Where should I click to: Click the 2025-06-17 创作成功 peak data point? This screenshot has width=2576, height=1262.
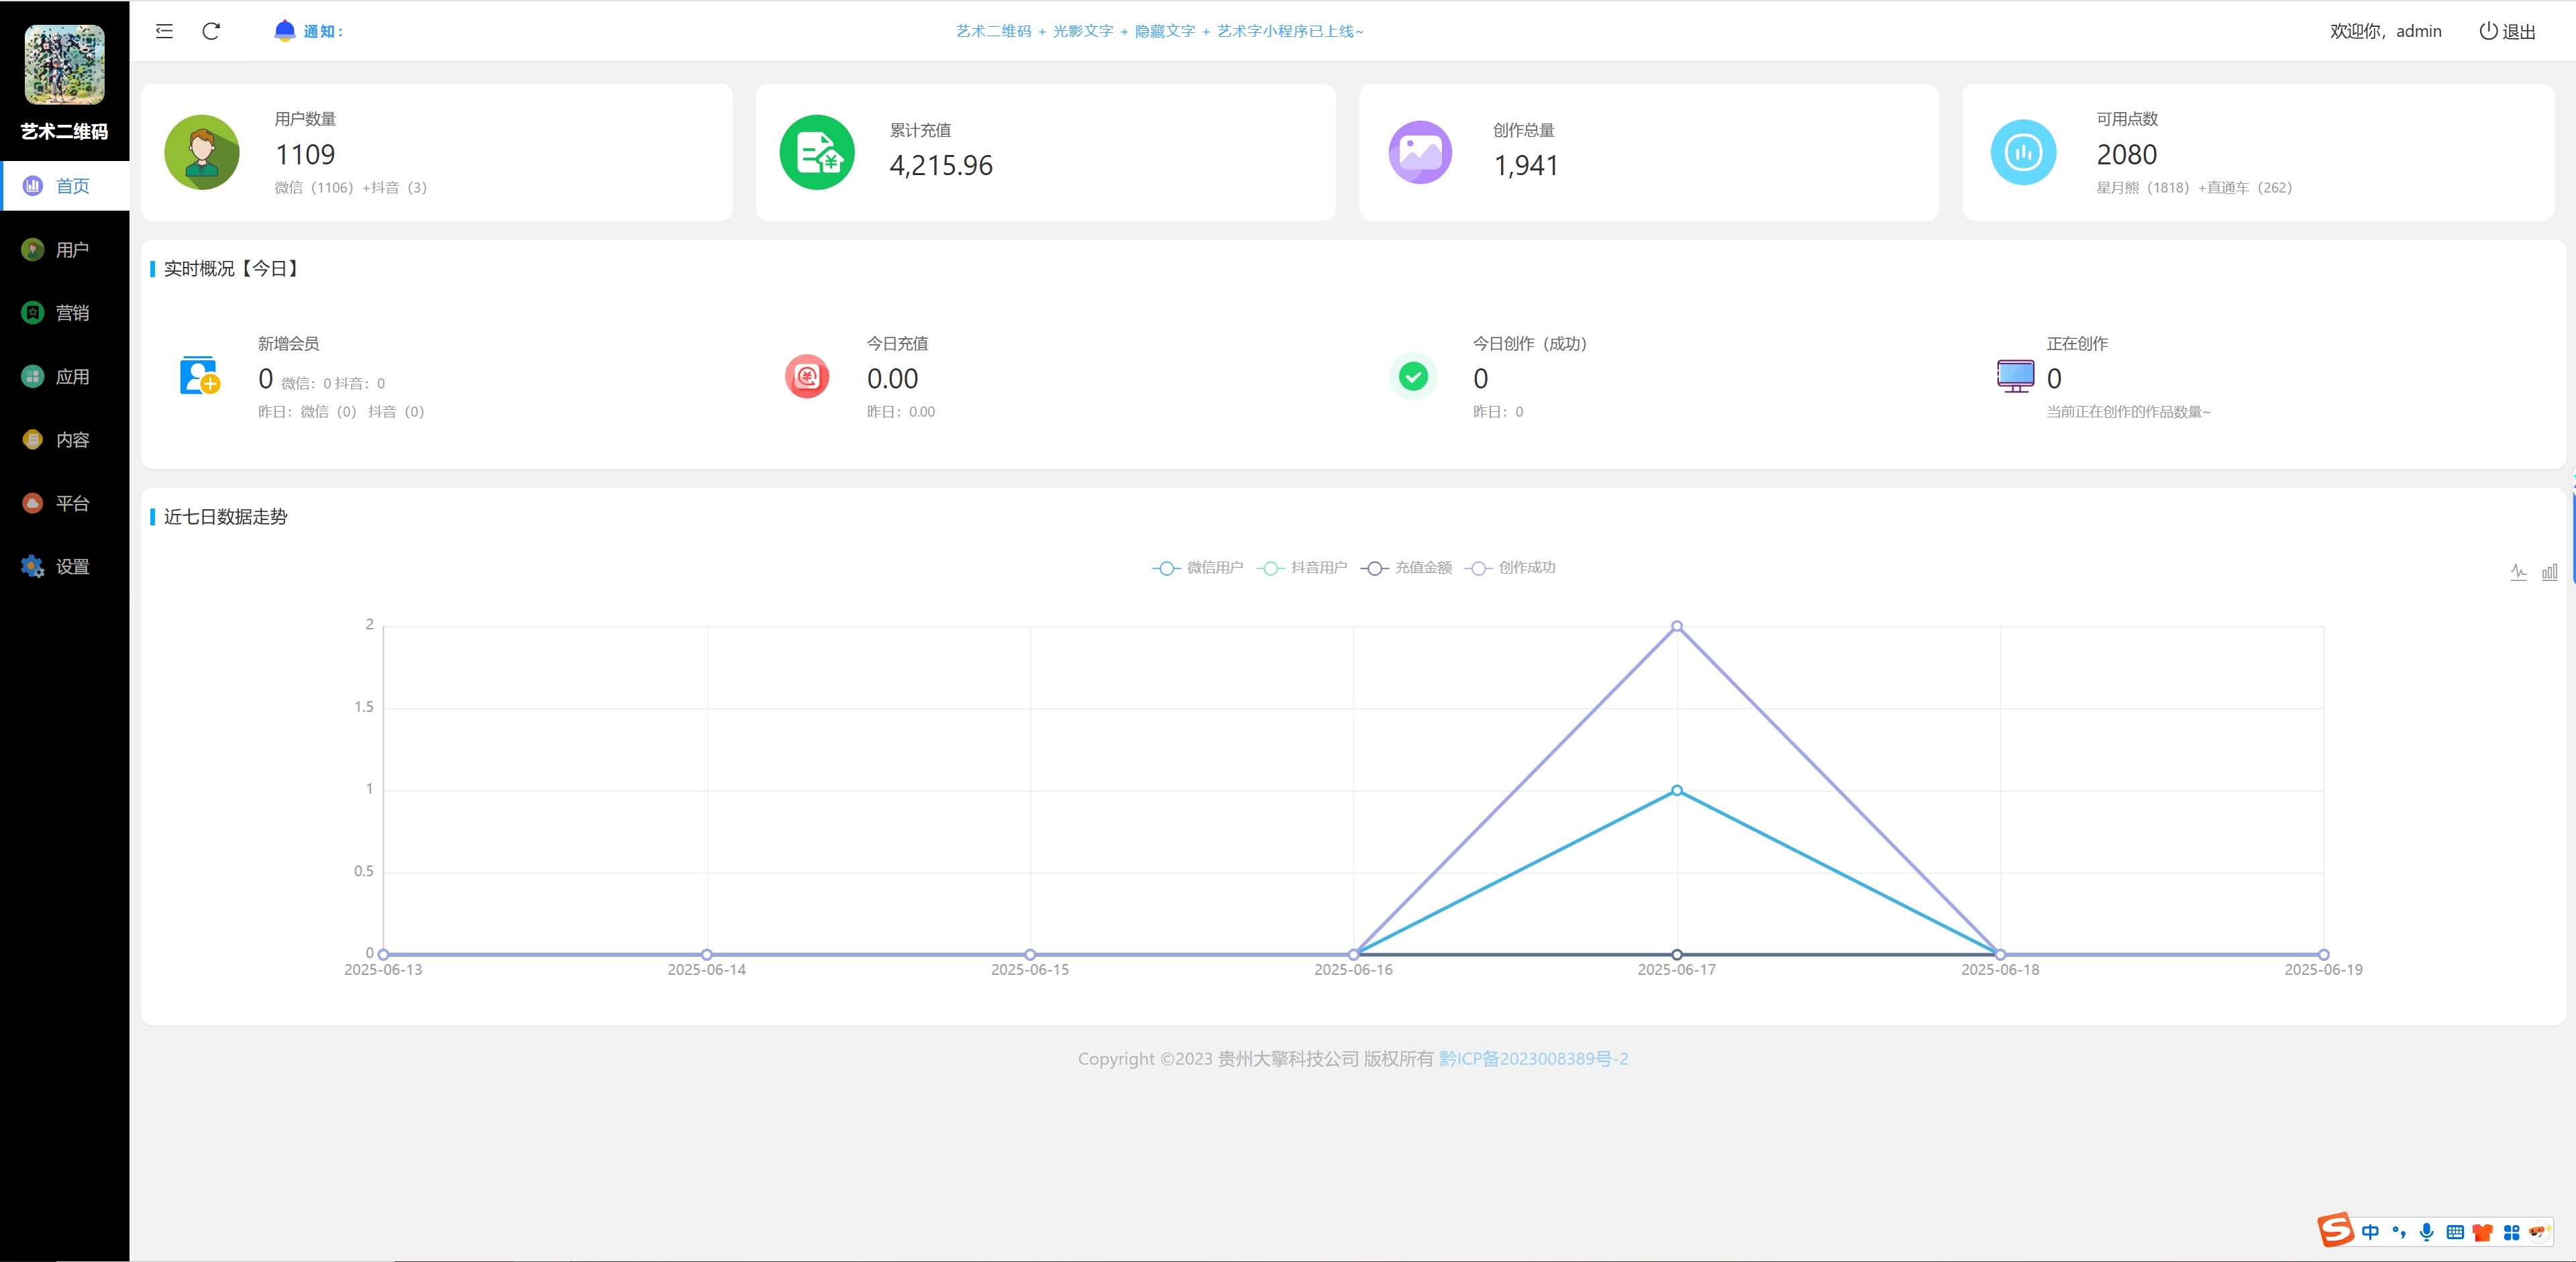tap(1677, 627)
